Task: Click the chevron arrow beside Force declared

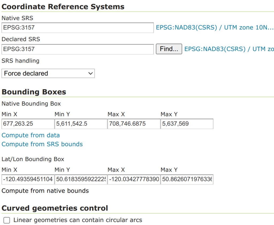Action: [90, 73]
